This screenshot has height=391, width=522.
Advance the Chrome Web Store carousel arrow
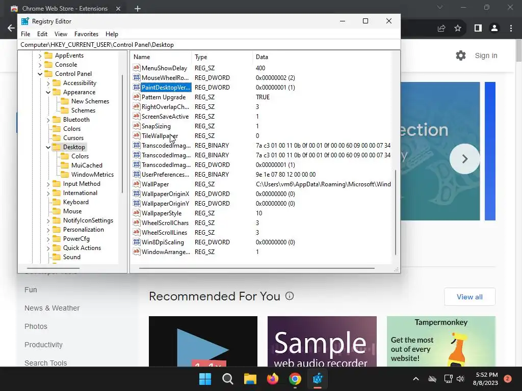point(465,159)
